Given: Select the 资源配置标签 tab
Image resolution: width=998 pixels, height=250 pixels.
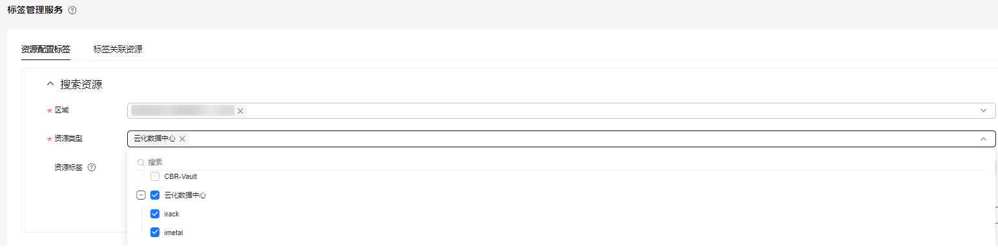Looking at the screenshot, I should (45, 49).
